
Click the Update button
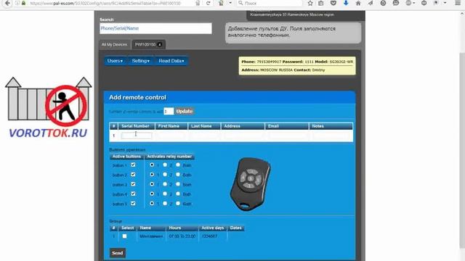[184, 111]
